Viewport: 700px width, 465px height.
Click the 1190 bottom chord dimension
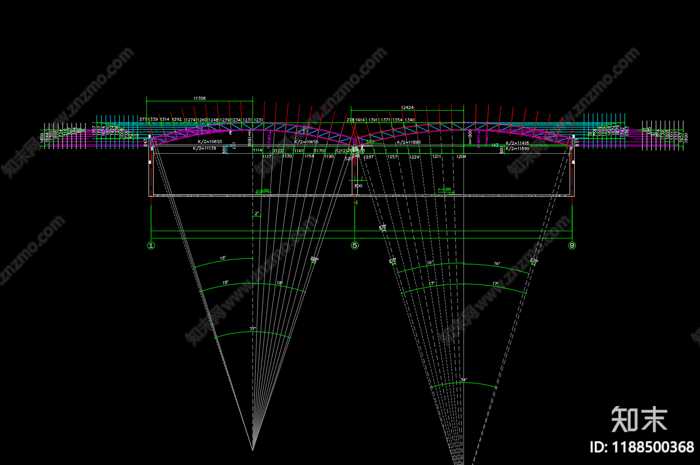329,156
